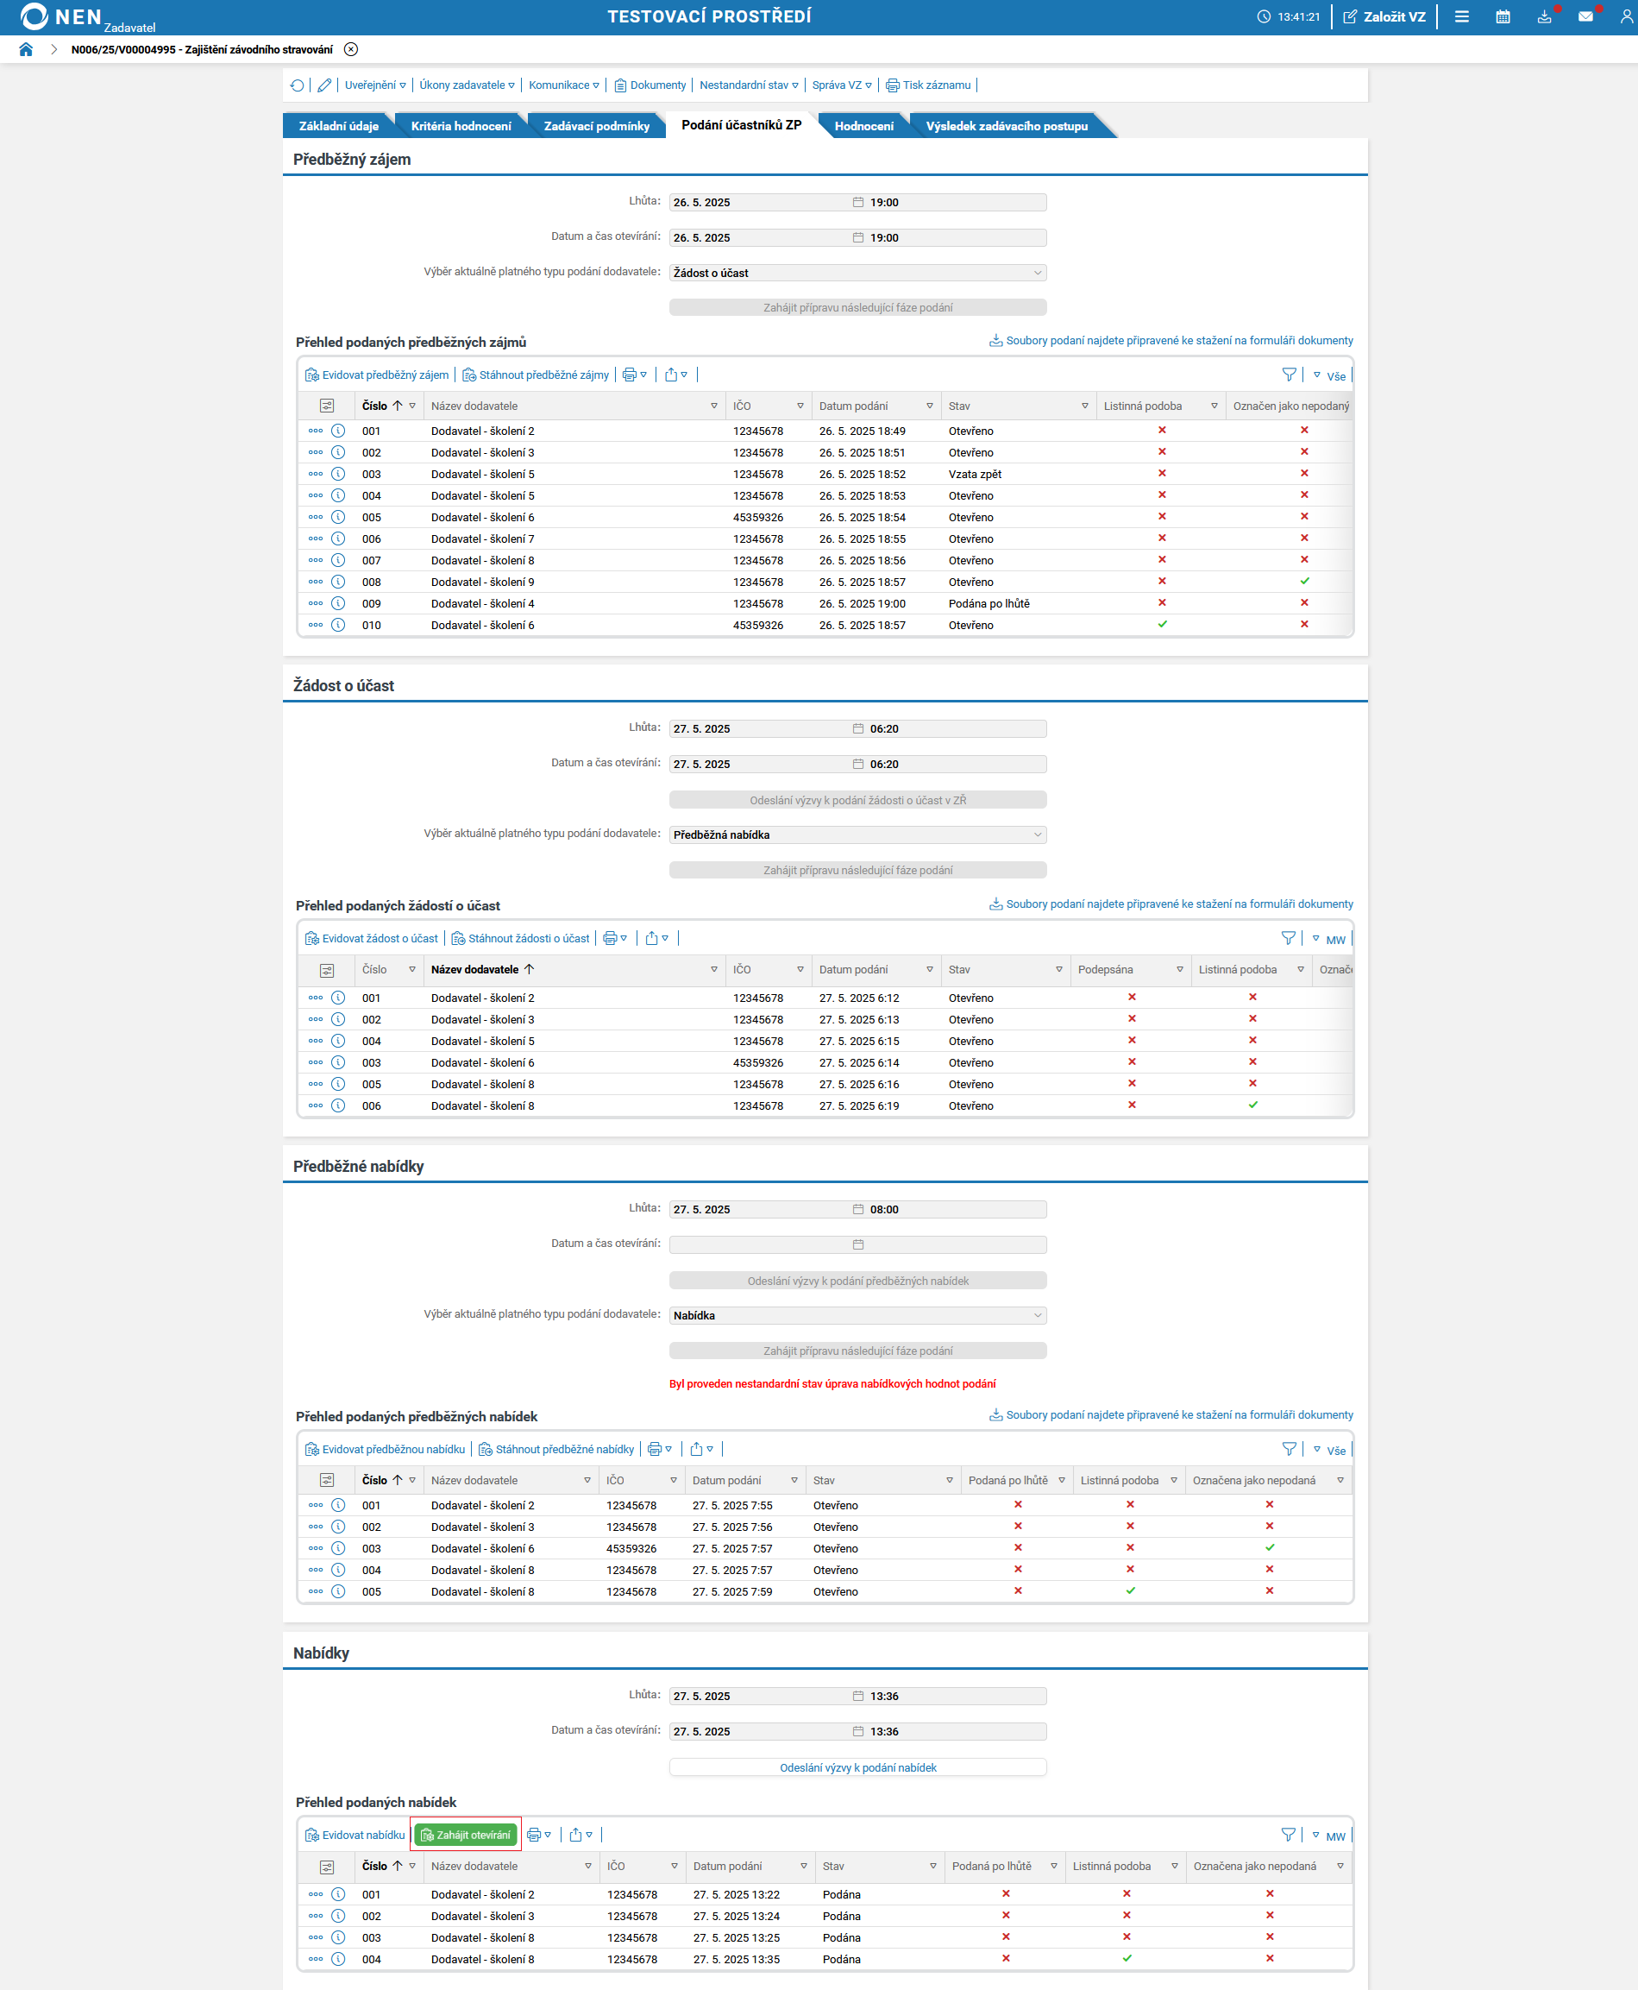The image size is (1638, 1990).
Task: Open print menu in předběžné zájmy table
Action: [x=635, y=375]
